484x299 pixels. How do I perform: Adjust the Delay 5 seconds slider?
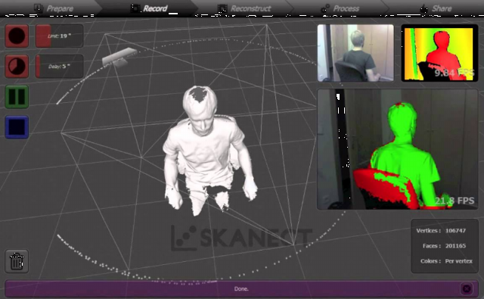59,66
